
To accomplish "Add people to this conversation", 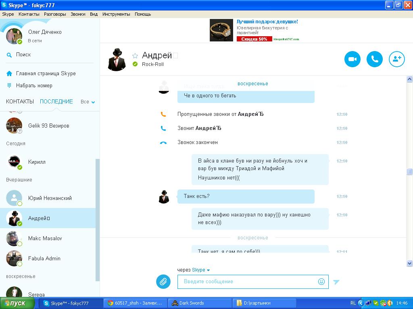I will (397, 59).
